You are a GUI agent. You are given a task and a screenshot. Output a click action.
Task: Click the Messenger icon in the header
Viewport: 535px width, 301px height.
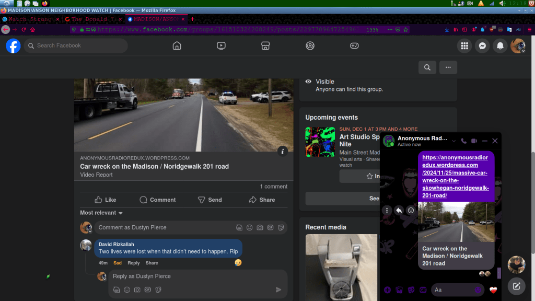(x=483, y=46)
